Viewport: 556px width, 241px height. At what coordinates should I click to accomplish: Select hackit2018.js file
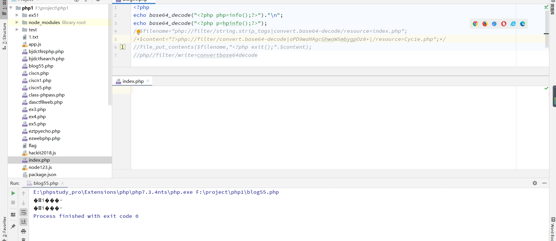point(42,153)
